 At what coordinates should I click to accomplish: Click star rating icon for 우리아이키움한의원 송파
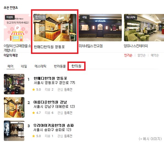[33, 136]
